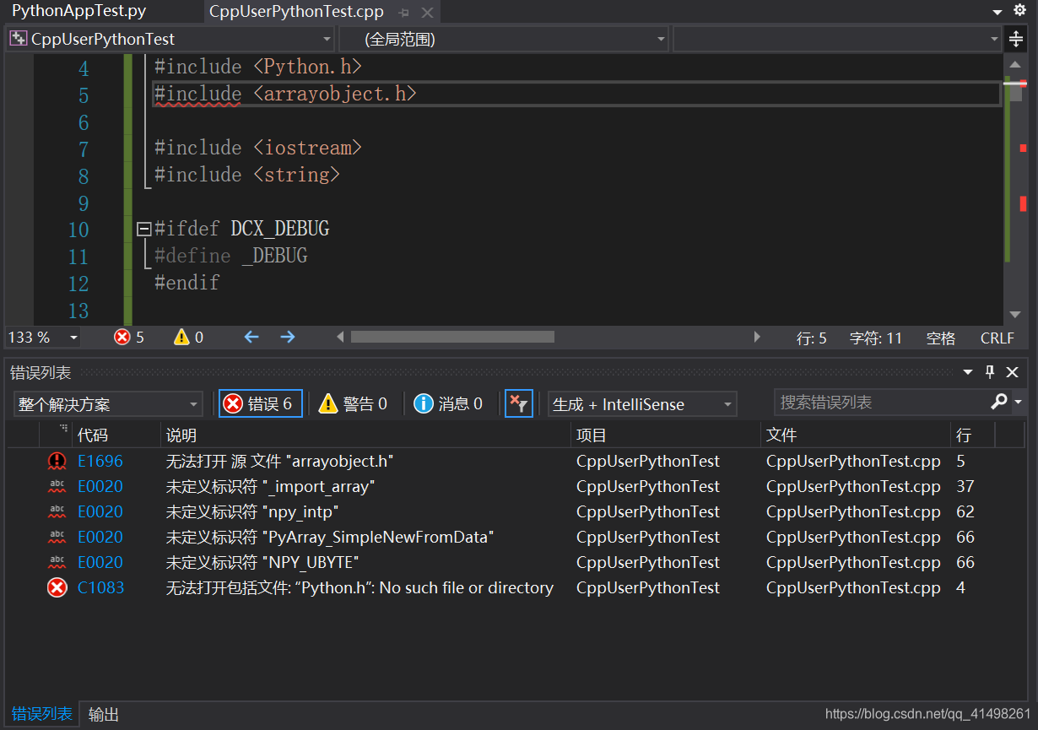Click the IntelliSense icon for npy_intp row
The width and height of the screenshot is (1038, 730).
click(57, 512)
